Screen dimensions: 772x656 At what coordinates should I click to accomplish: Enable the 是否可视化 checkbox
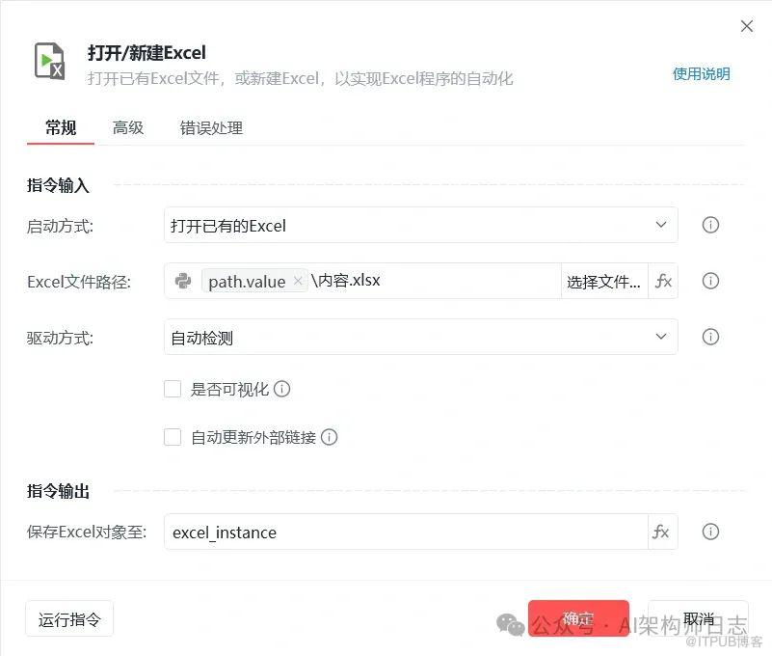[x=173, y=389]
